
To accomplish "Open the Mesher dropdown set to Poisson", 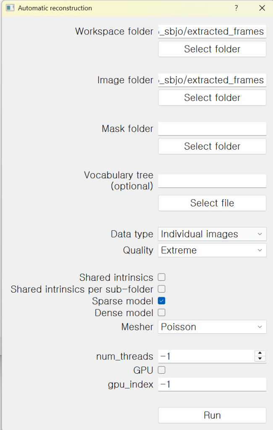I will point(212,327).
